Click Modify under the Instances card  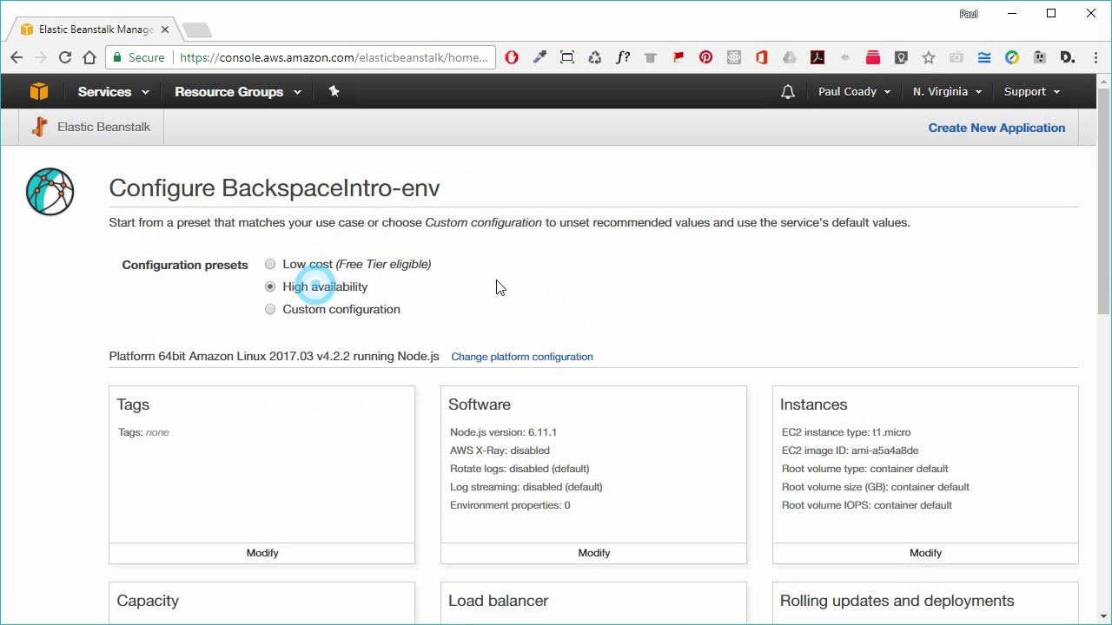coord(925,553)
